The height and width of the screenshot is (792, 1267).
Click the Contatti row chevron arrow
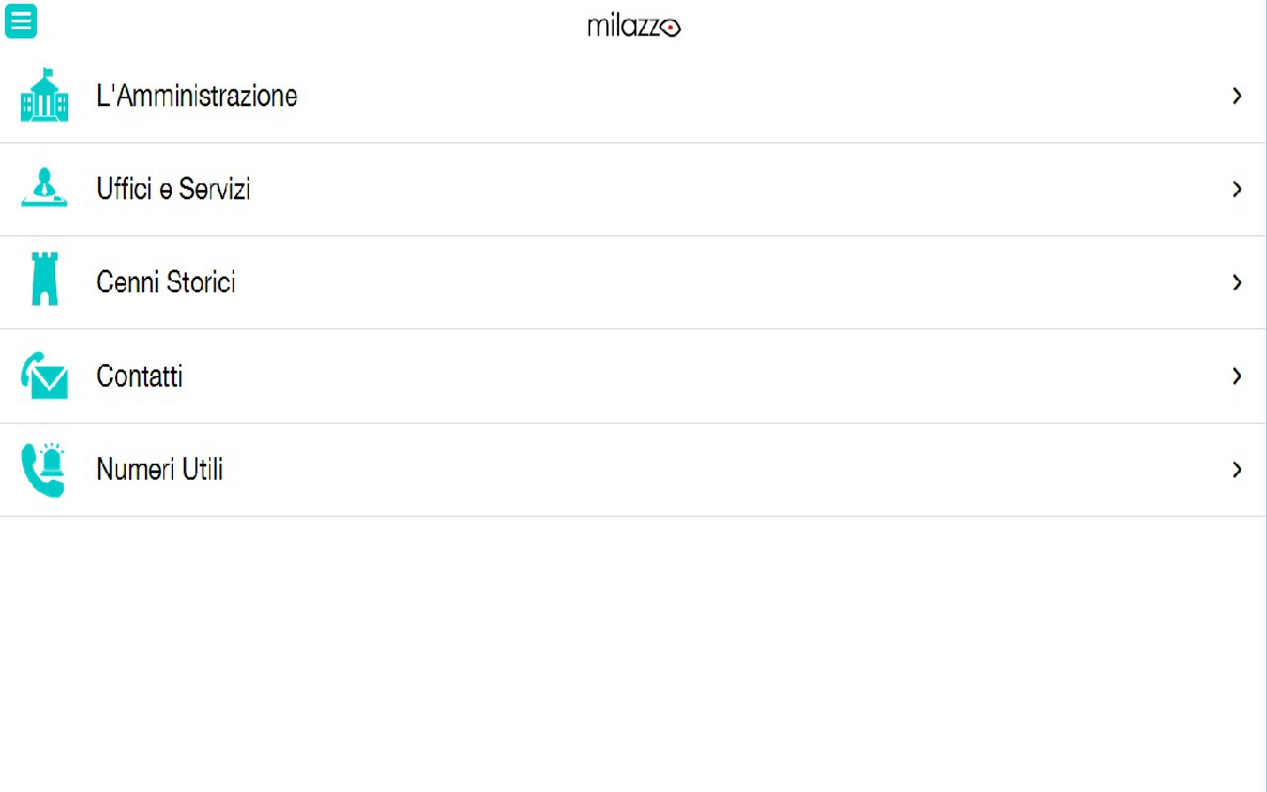click(1237, 376)
